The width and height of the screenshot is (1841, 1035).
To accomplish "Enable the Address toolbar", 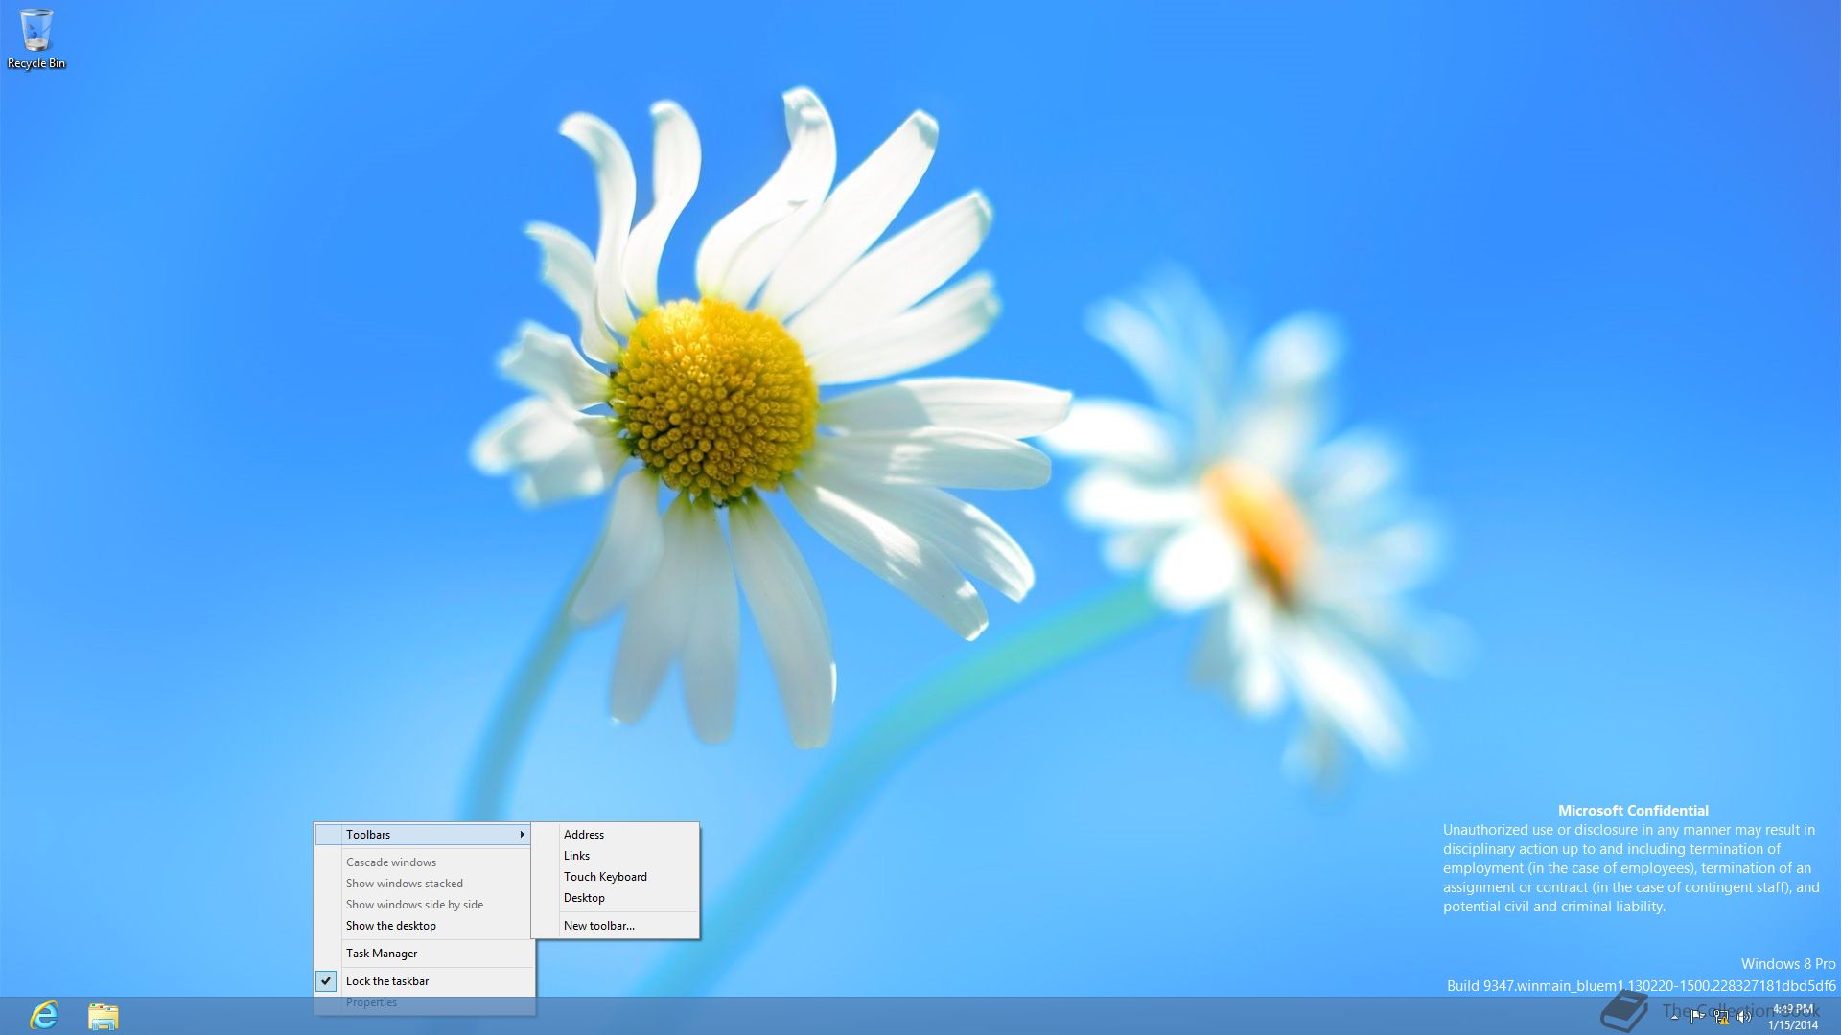I will [584, 835].
